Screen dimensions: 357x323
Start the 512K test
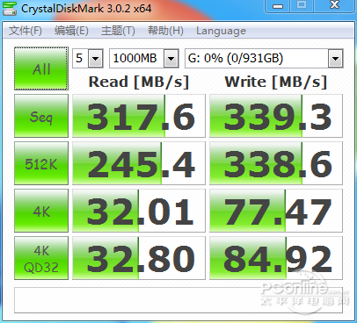(x=41, y=163)
